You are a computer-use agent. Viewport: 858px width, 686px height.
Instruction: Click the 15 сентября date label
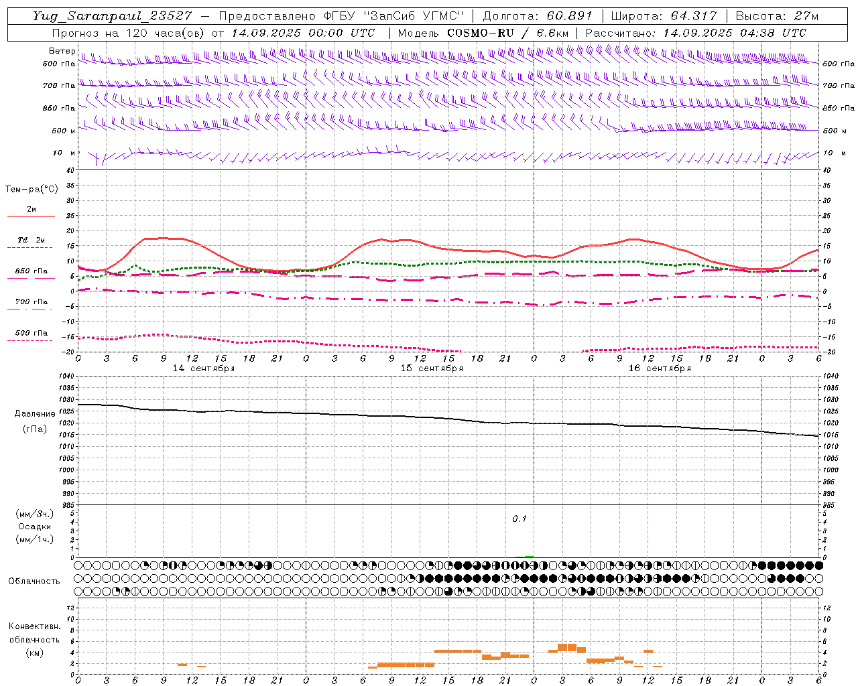pyautogui.click(x=432, y=368)
